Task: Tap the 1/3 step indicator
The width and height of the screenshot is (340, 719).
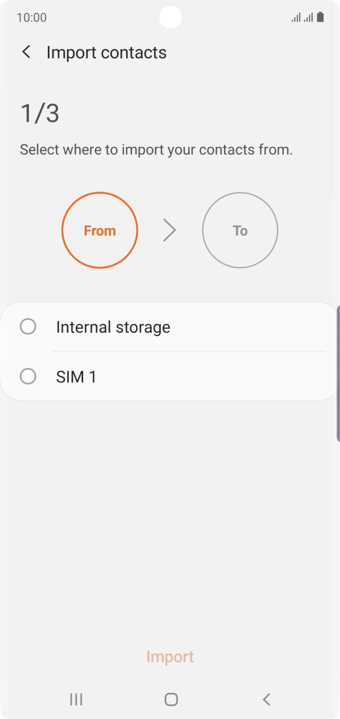Action: 40,114
